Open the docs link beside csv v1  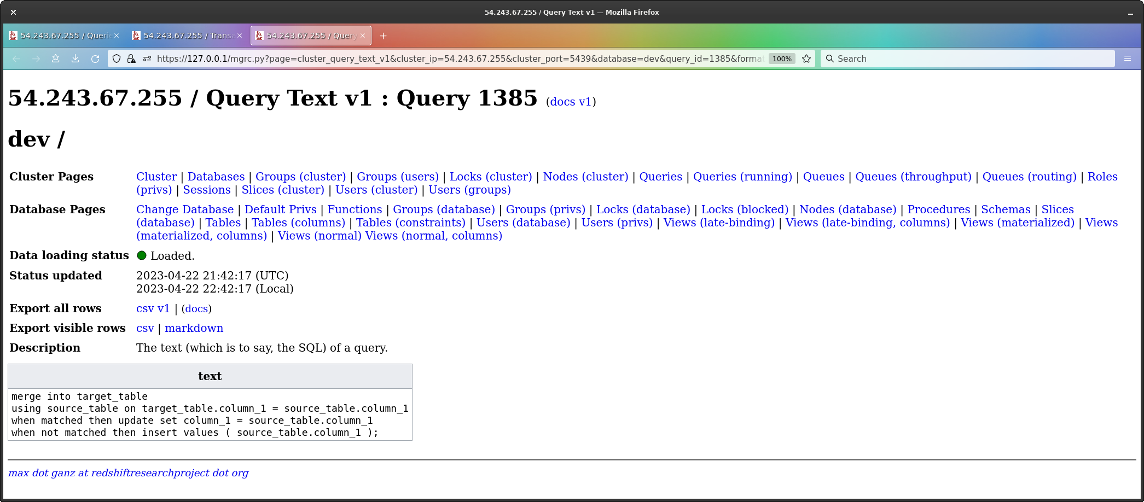[x=196, y=308]
